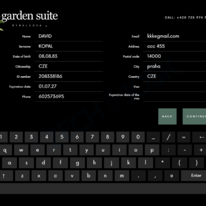Viewport: 206px width, 206px height.
Task: Tap the colon key
Action: (168, 150)
